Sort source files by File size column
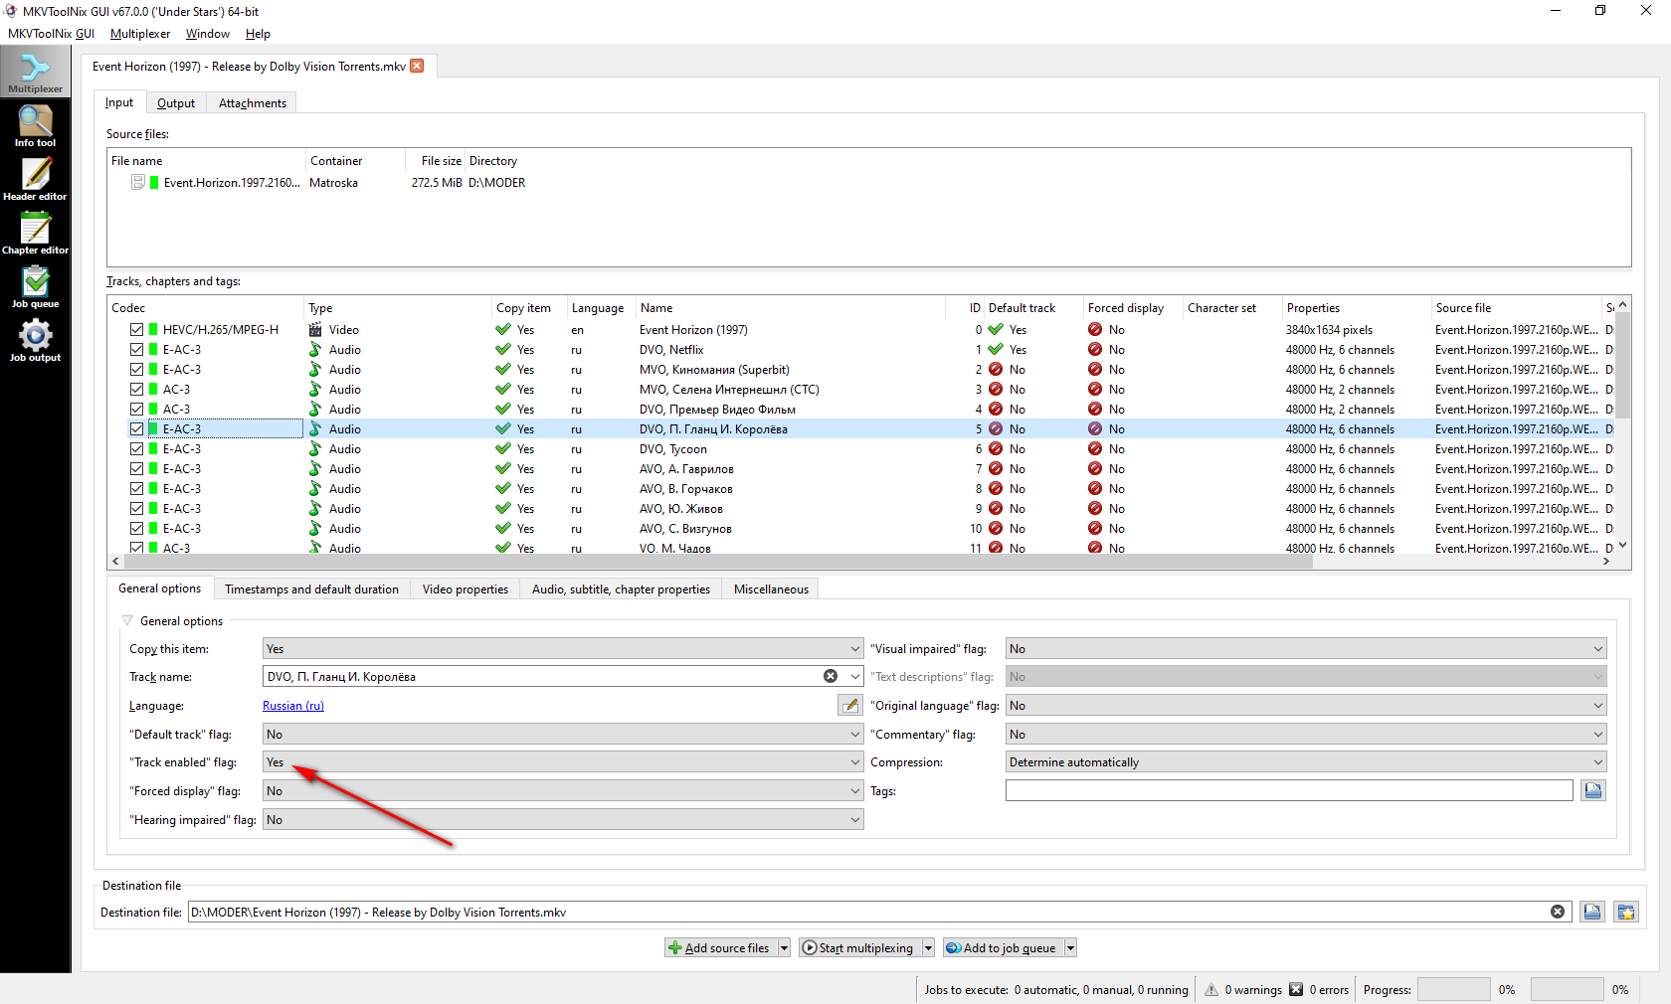1671x1004 pixels. [435, 160]
